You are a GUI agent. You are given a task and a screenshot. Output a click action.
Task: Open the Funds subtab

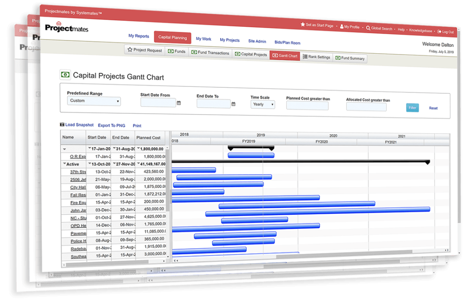(176, 51)
